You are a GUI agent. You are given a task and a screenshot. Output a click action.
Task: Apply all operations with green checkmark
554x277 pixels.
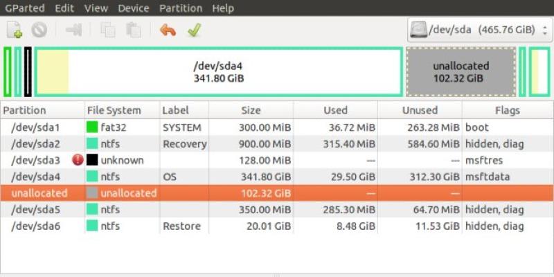194,30
